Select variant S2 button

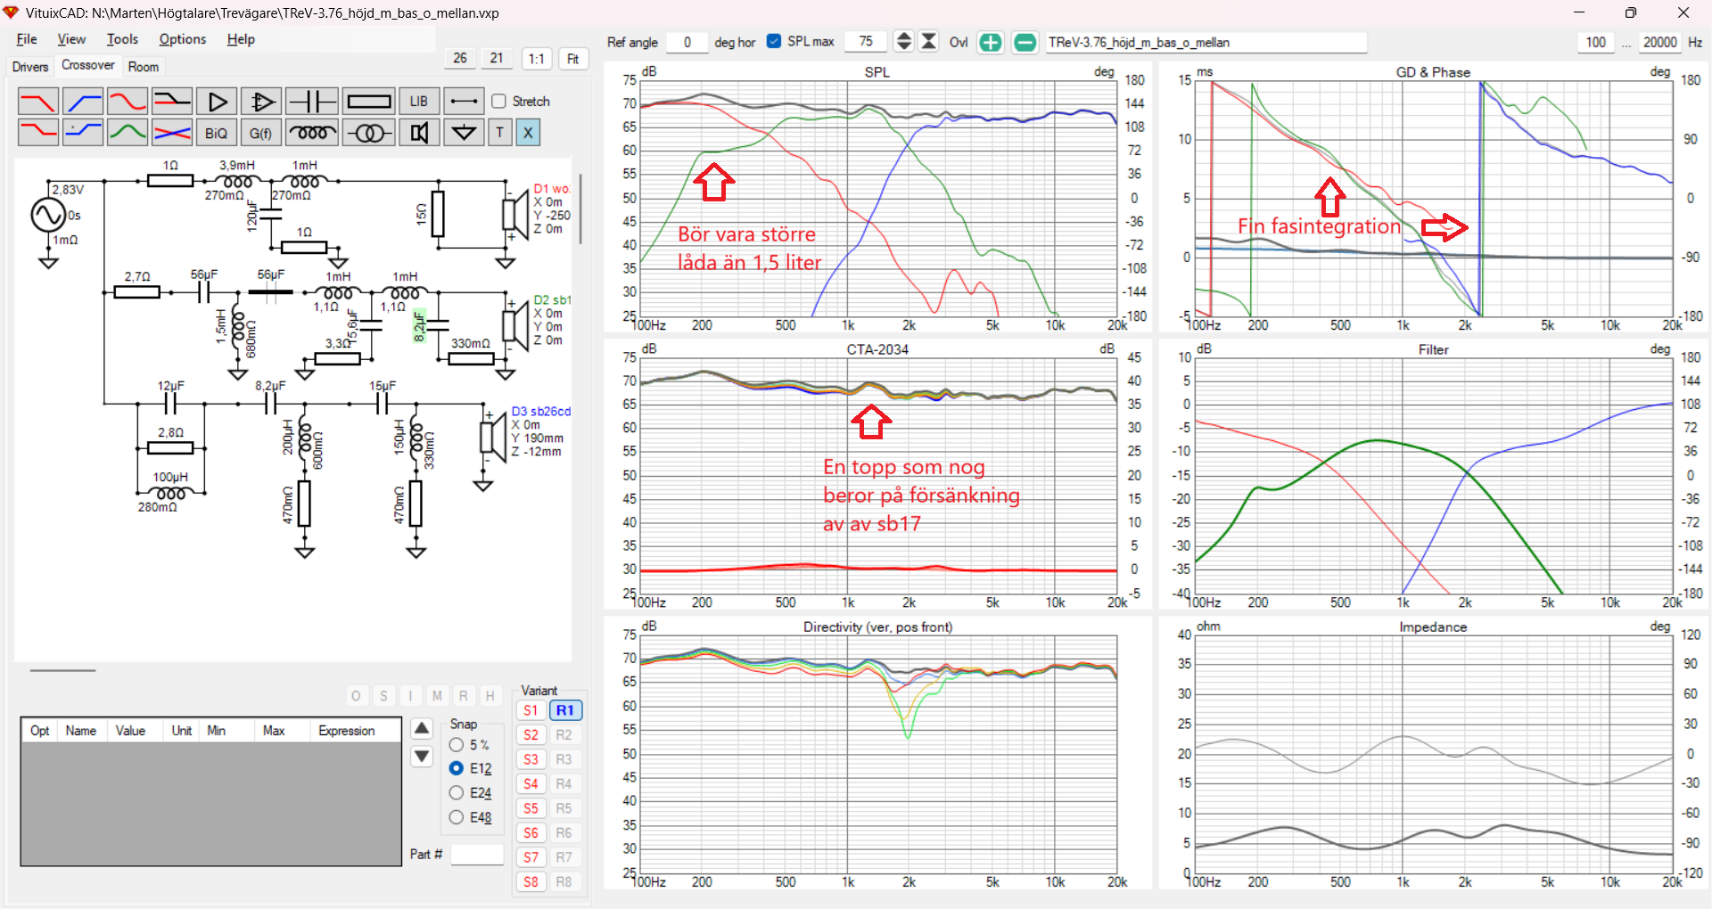[x=531, y=735]
